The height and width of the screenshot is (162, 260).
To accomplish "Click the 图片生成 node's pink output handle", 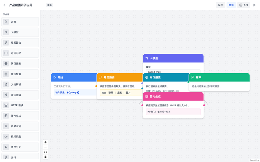I will pyautogui.click(x=204, y=105).
